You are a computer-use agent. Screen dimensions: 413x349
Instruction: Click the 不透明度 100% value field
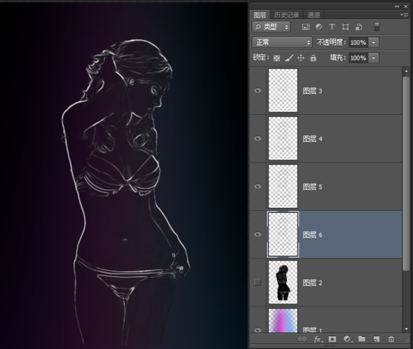pyautogui.click(x=358, y=43)
